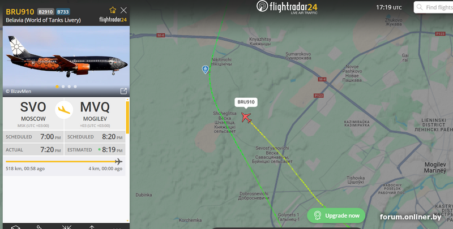Select the second photo carousel dot
Image resolution: width=453 pixels, height=229 pixels.
click(x=63, y=87)
